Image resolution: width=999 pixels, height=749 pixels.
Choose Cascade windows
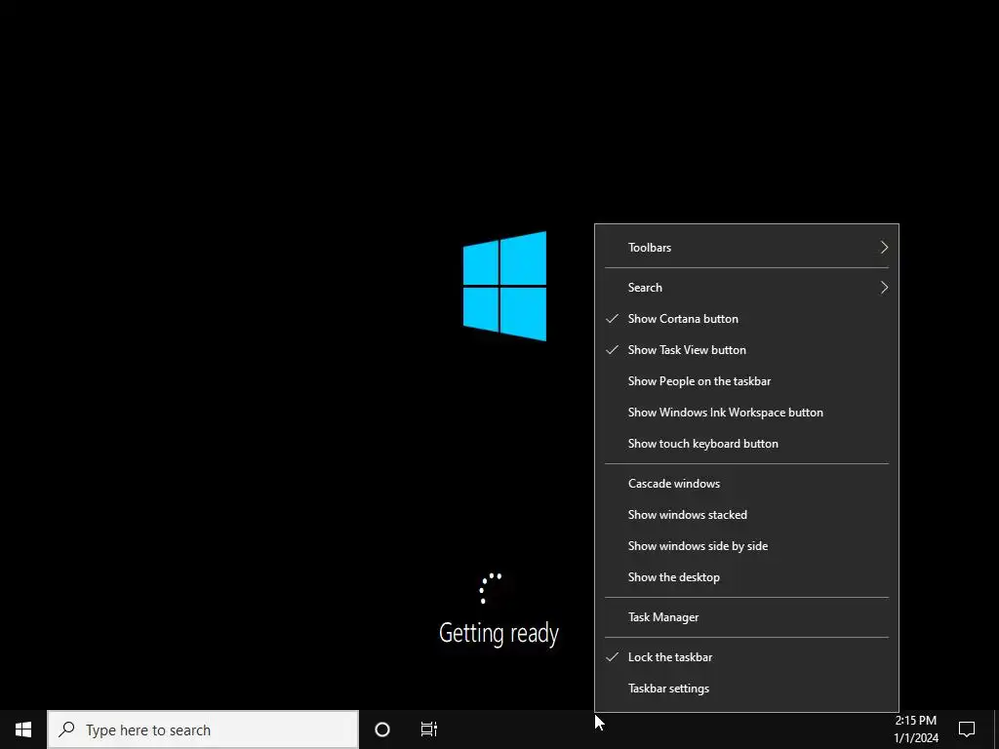pos(746,484)
